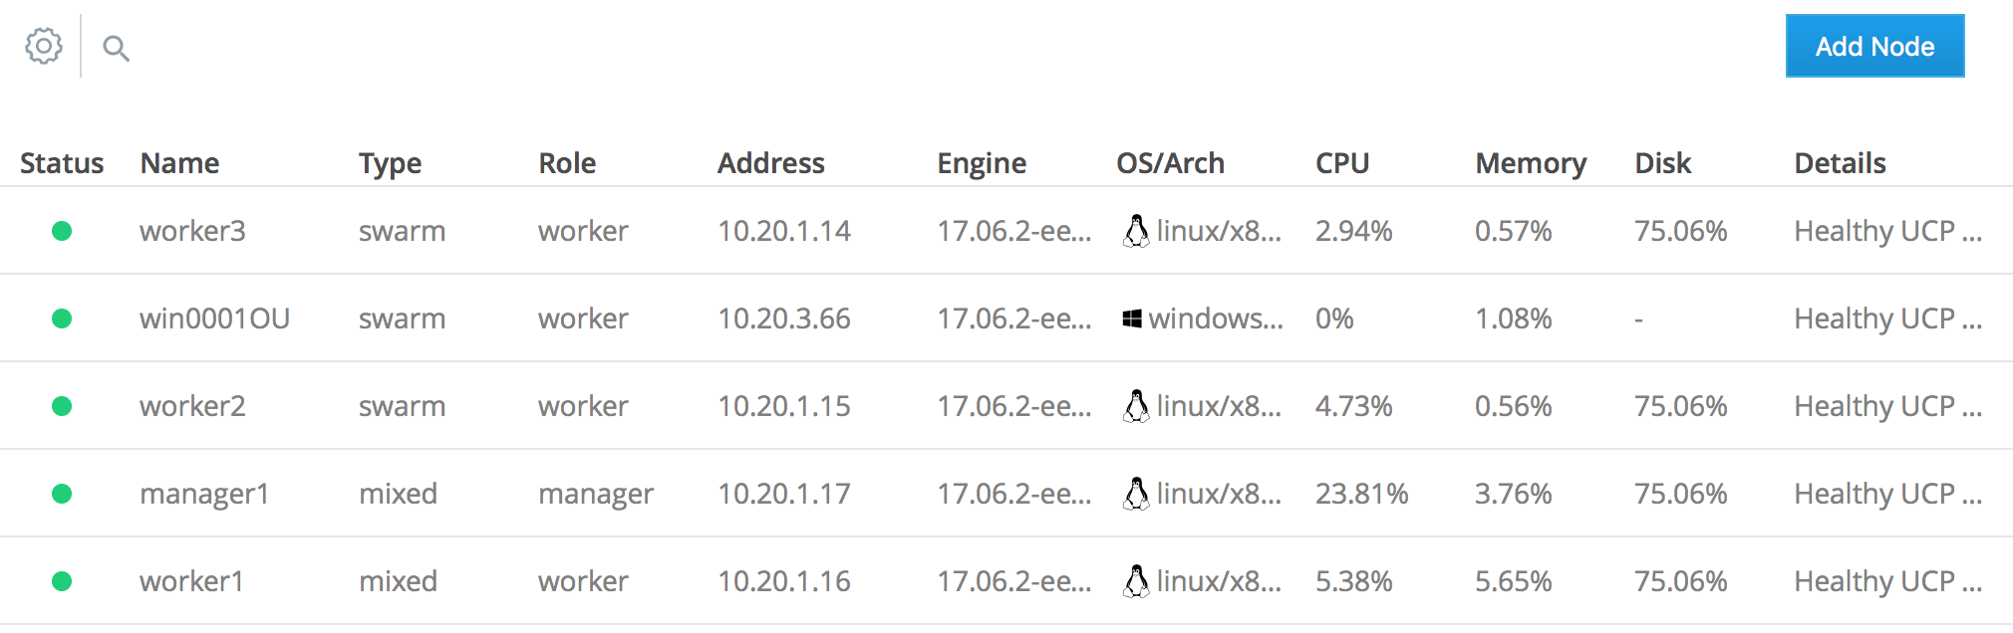Sort nodes by Memory column header
The width and height of the screenshot is (2013, 633).
(x=1531, y=163)
